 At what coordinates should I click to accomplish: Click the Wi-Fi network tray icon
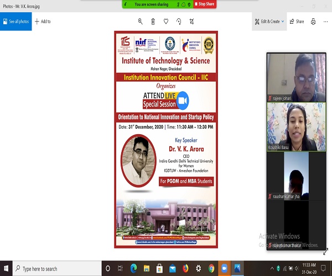(285, 268)
